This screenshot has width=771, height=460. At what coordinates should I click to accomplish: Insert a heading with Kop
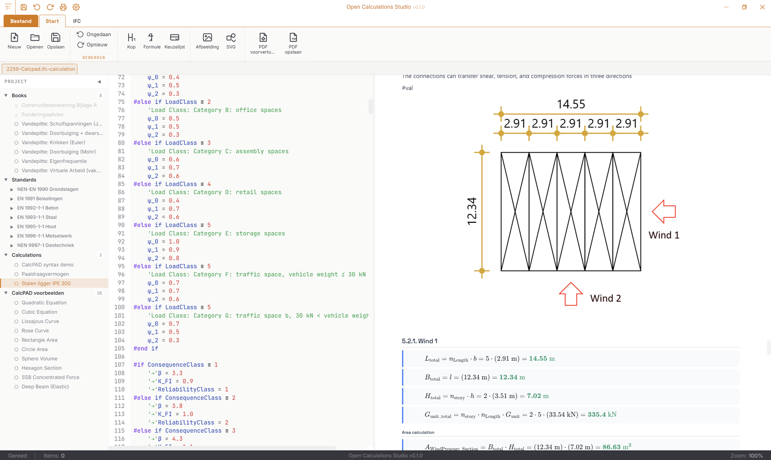click(x=131, y=41)
